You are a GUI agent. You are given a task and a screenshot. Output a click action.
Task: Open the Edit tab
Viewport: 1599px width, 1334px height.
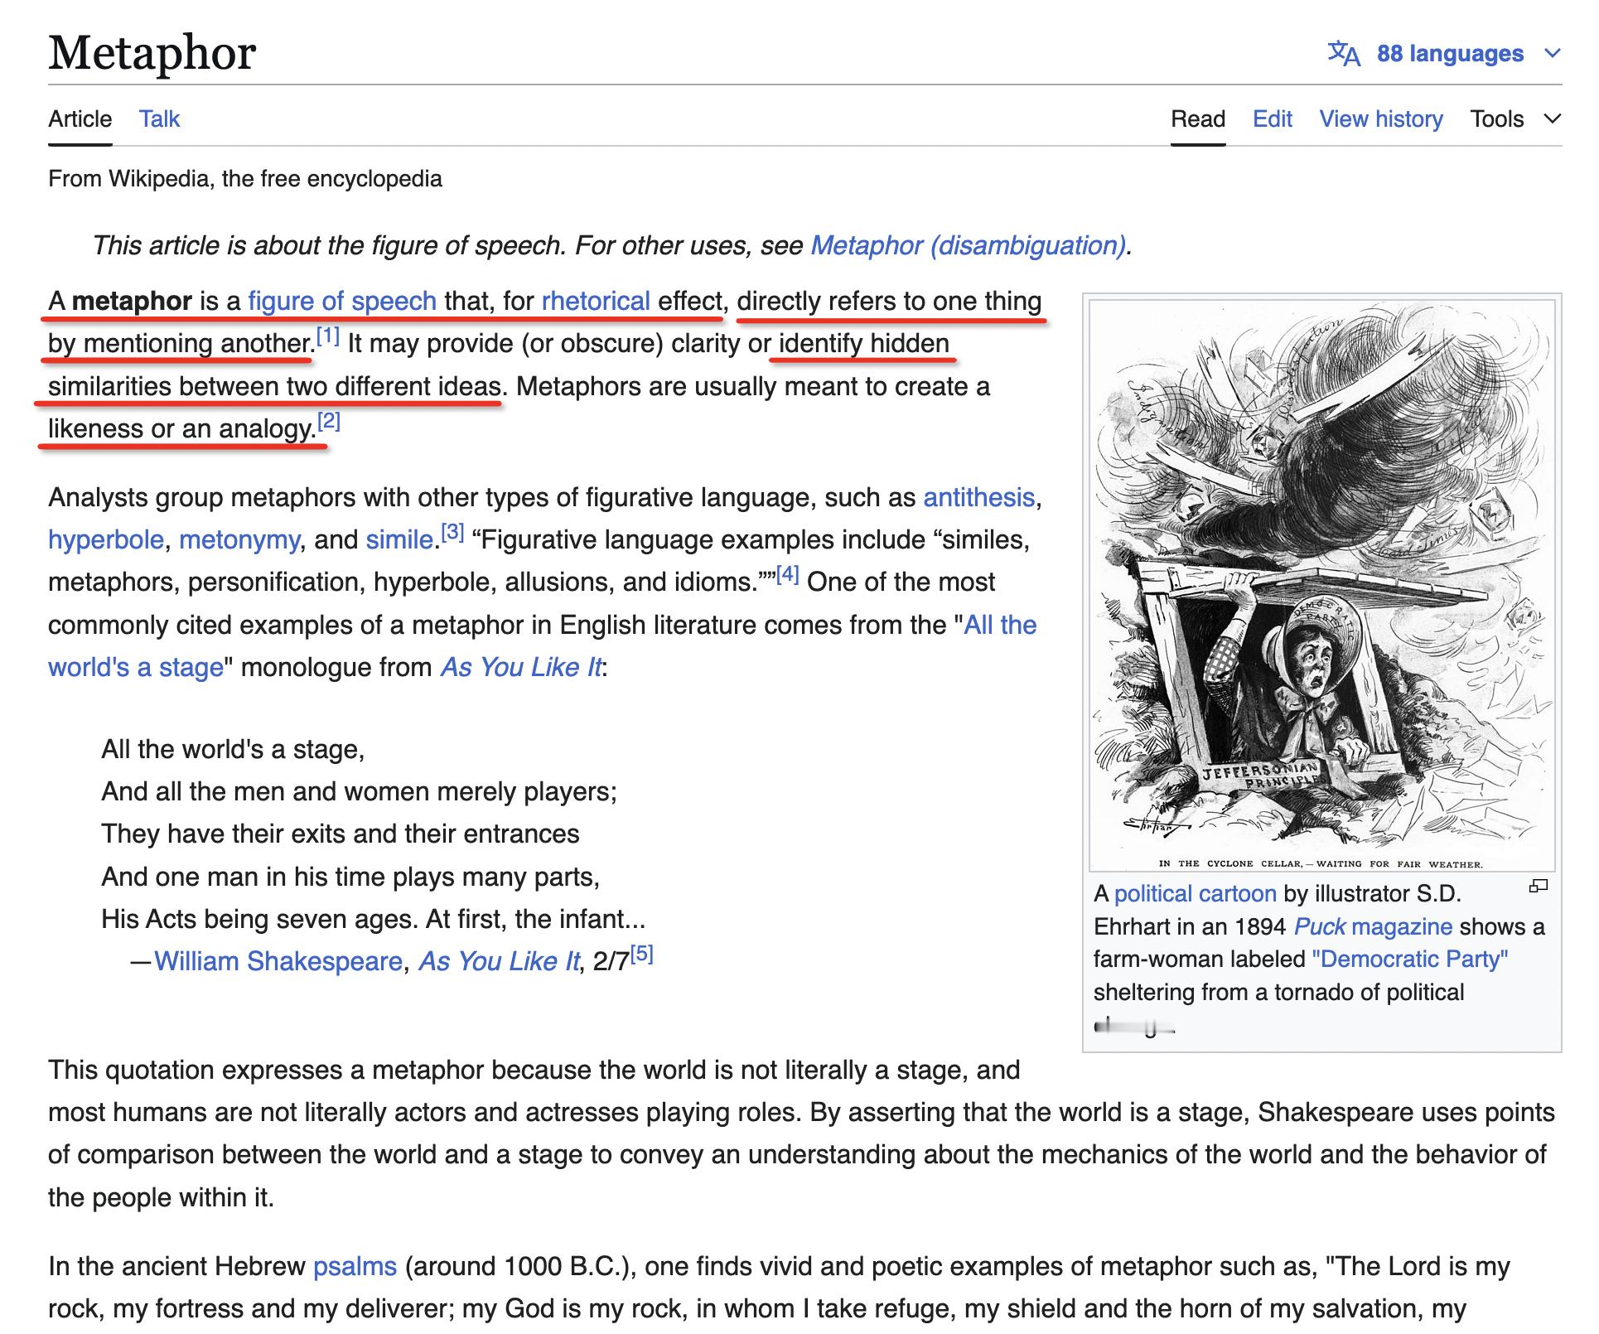1272,119
